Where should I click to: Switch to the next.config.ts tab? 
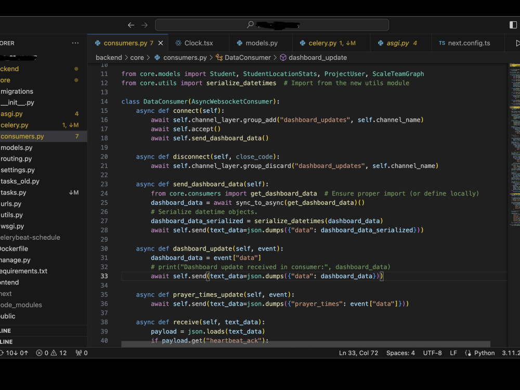point(468,43)
